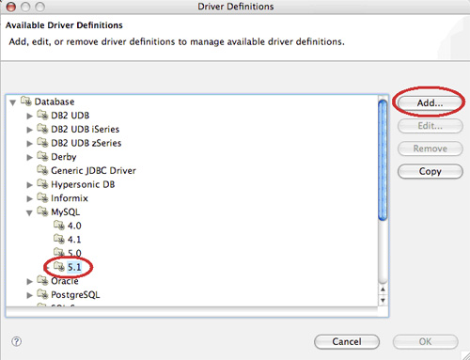The height and width of the screenshot is (360, 470).
Task: Click the MySQL category folder icon
Action: [42, 211]
